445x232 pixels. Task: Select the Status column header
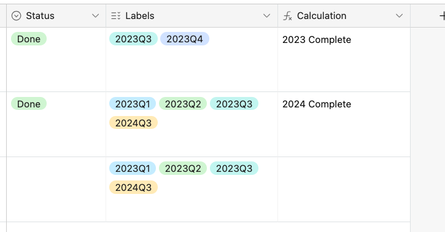[56, 16]
